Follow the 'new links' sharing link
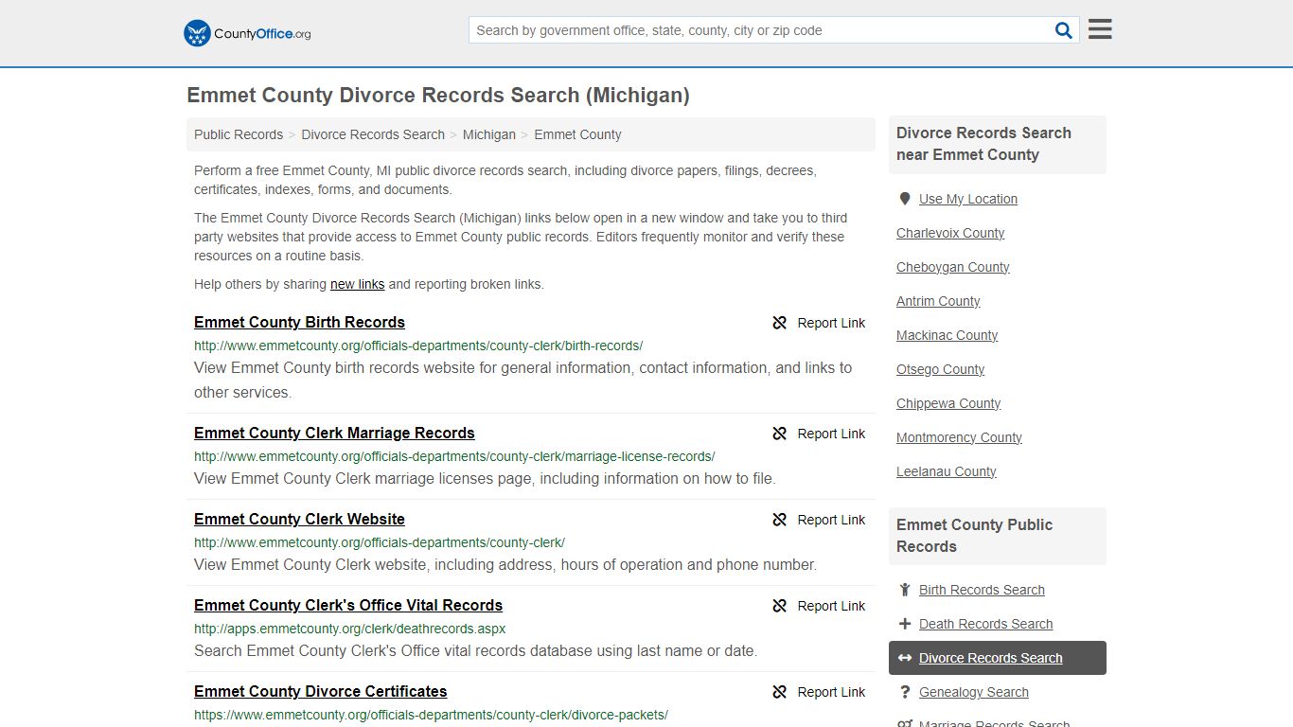Image resolution: width=1293 pixels, height=727 pixels. point(357,284)
